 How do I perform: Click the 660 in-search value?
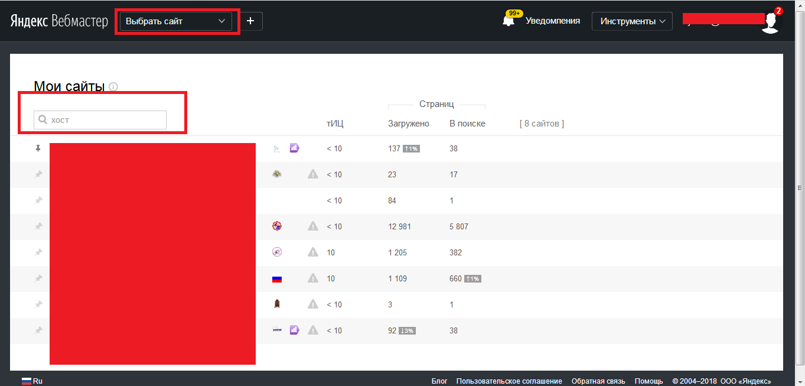455,278
